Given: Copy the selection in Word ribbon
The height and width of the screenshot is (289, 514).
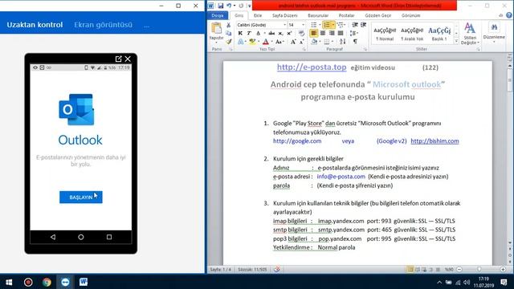Looking at the screenshot, I should pyautogui.click(x=228, y=33).
